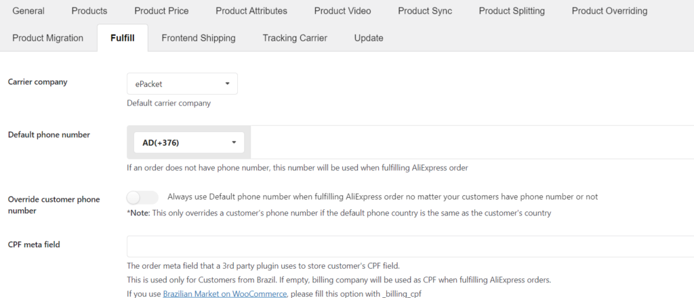Viewport: 694px width, 298px height.
Task: Open the Frontend Shipping tab
Action: tap(199, 38)
